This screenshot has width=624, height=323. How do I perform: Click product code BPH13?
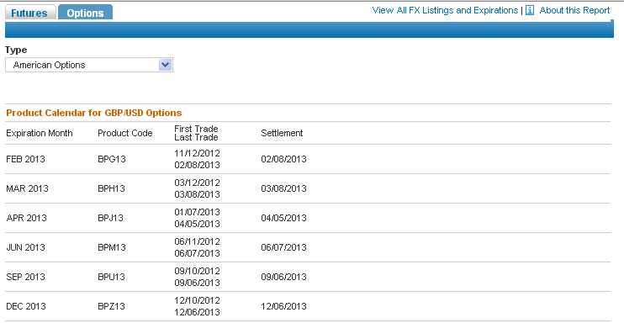point(111,188)
